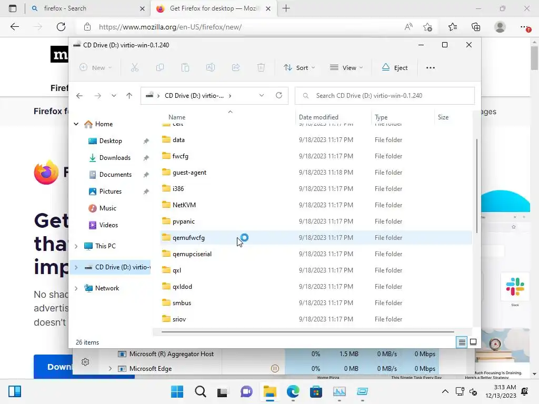539x404 pixels.
Task: Select Desktop in the navigation pane
Action: [111, 141]
